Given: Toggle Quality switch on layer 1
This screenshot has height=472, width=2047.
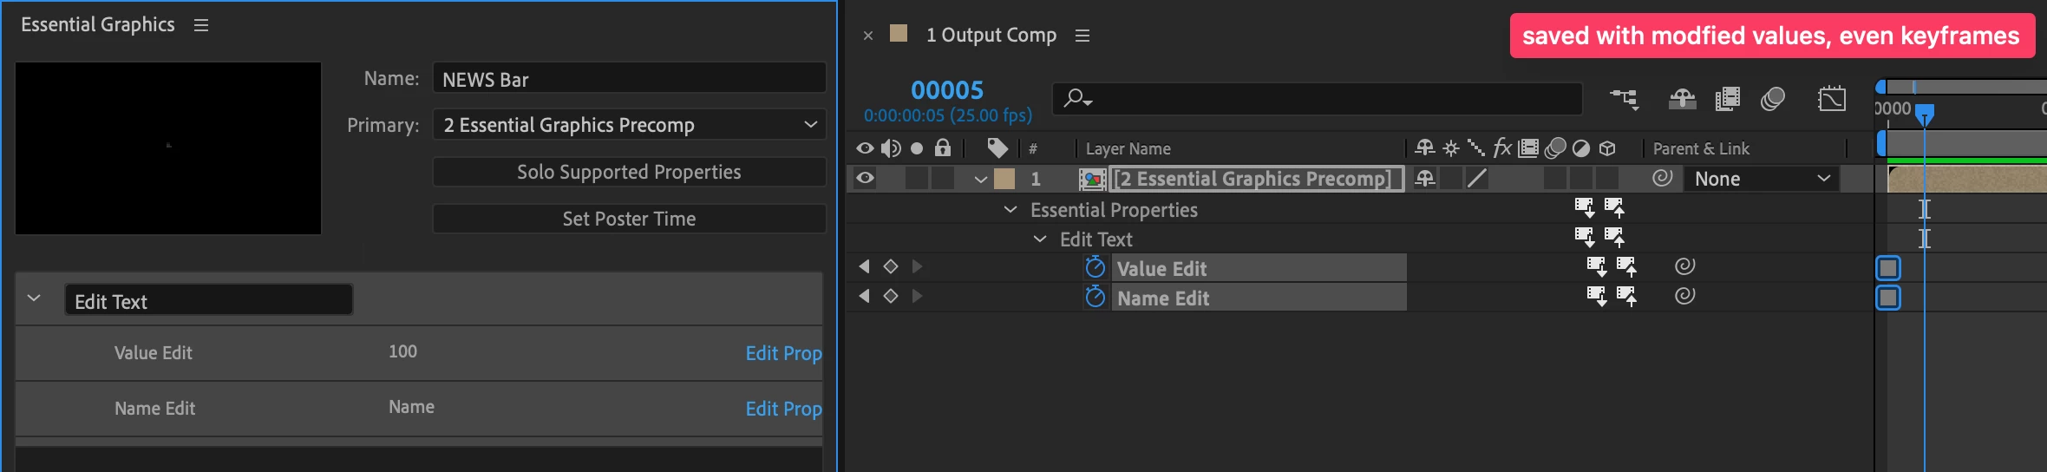Looking at the screenshot, I should (1476, 178).
